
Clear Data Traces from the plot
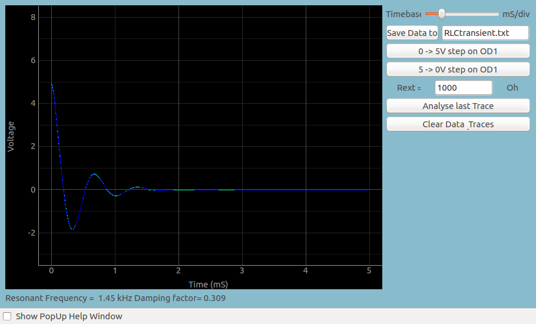(x=458, y=124)
